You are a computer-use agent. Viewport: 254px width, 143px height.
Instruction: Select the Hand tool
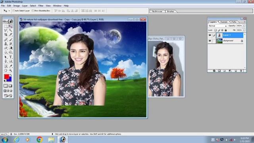[x=6, y=70]
